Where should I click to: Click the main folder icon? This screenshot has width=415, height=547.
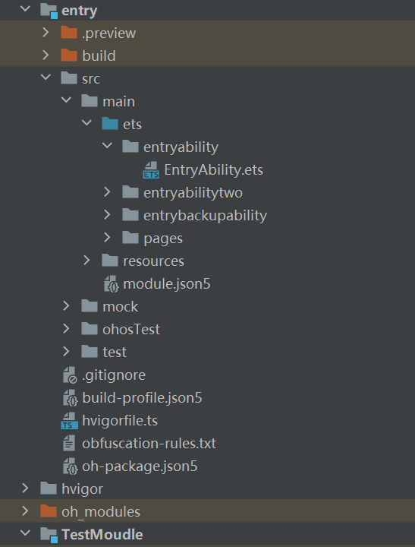90,101
